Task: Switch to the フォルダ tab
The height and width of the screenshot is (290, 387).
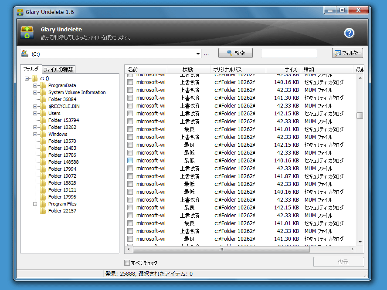Action: (x=31, y=69)
